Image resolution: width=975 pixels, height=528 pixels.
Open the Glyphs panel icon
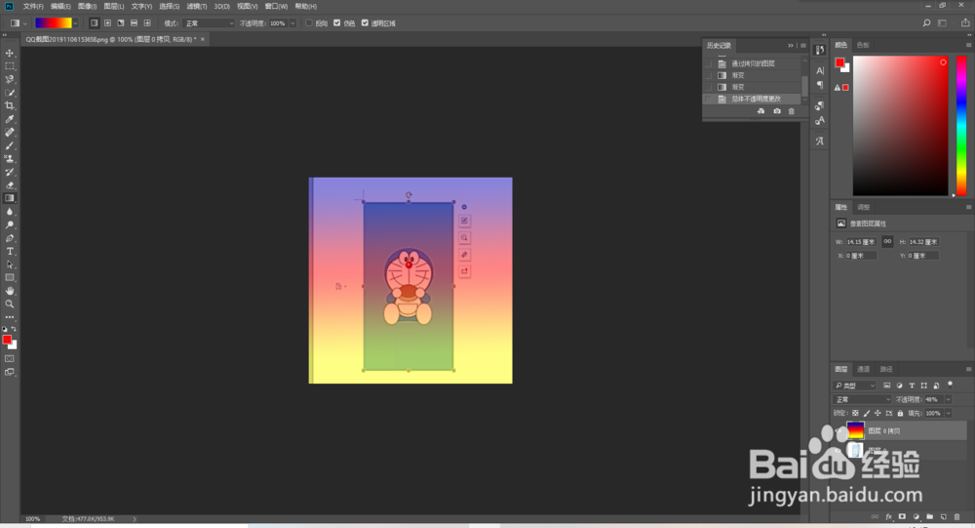pyautogui.click(x=820, y=141)
